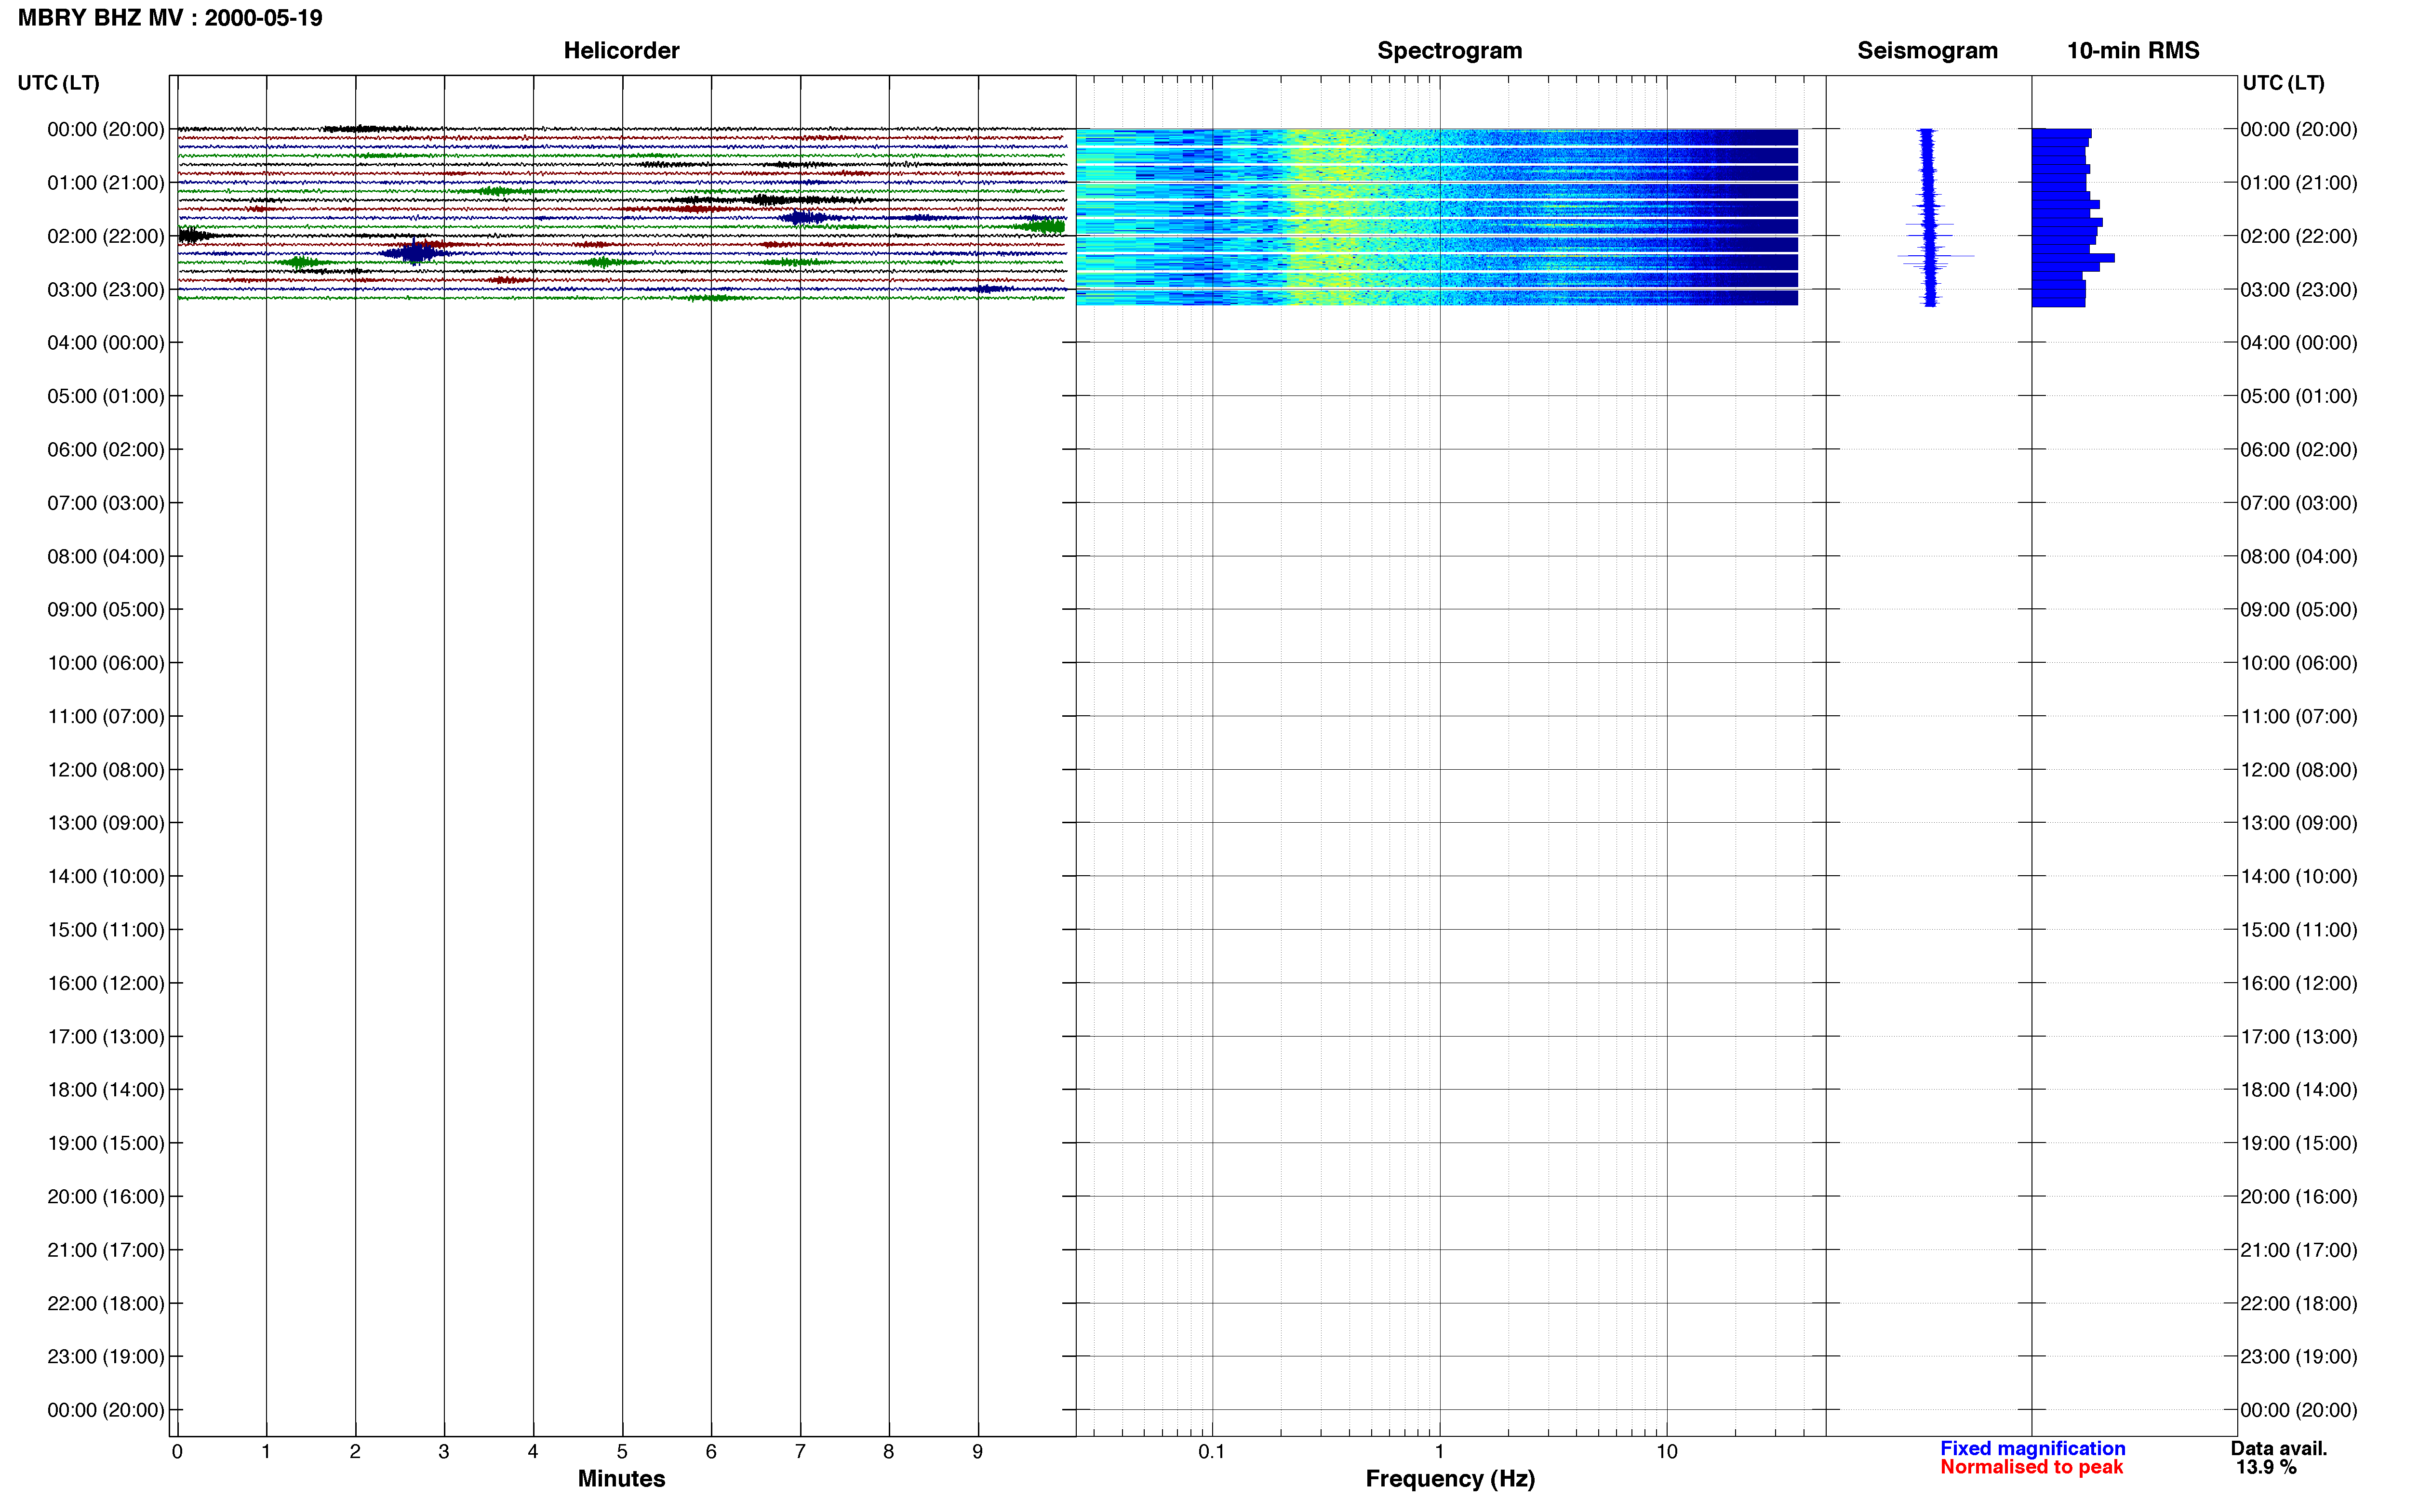The width and height of the screenshot is (2419, 1512).
Task: Click the left-axis time label 23:00 (19:00)
Action: [x=106, y=1357]
